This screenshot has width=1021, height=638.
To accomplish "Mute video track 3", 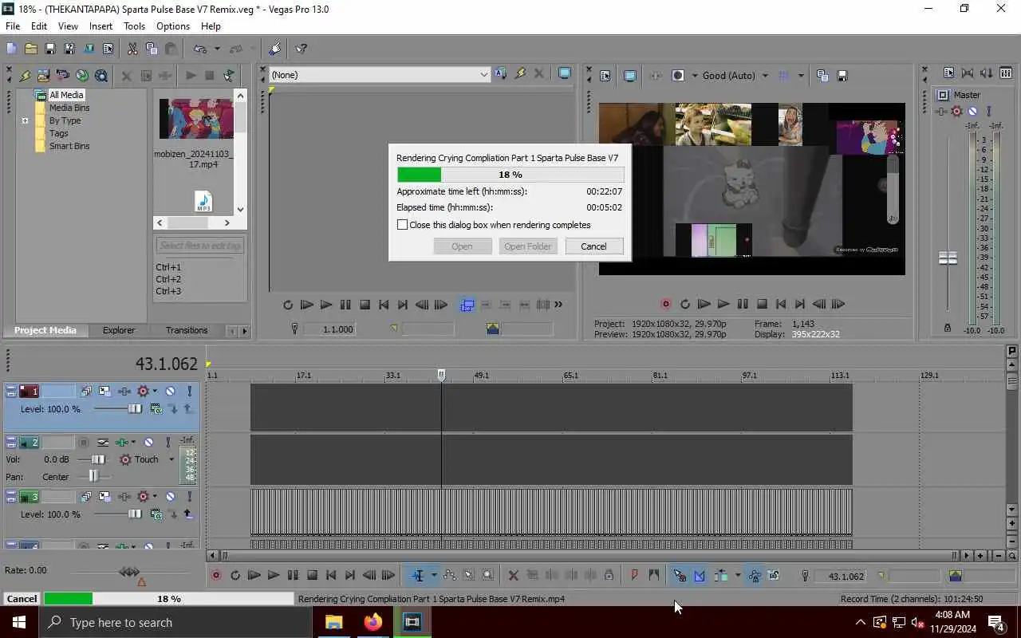I will pos(170,496).
